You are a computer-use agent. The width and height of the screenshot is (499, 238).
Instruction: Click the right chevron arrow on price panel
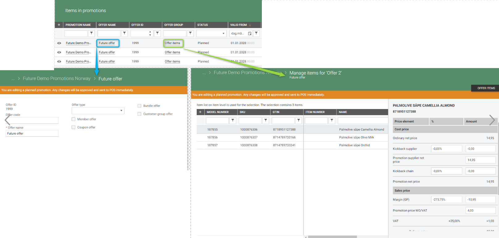coord(492,120)
